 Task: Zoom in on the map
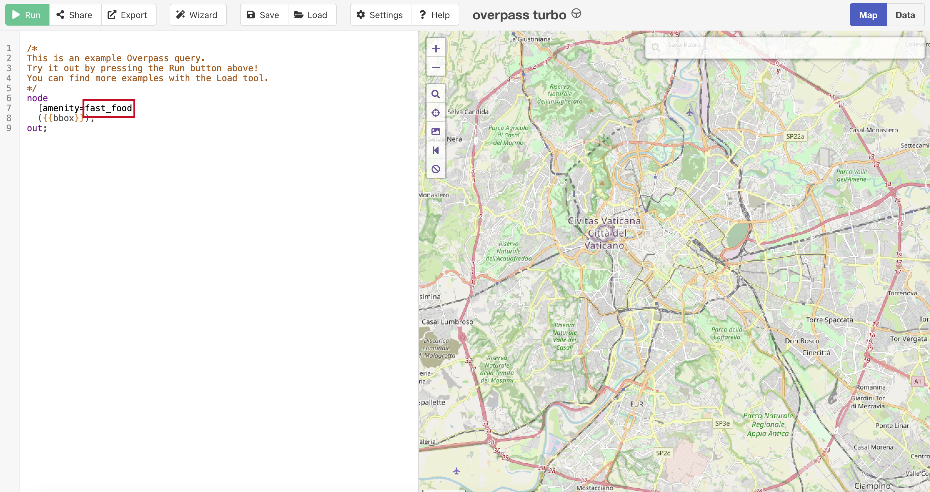coord(436,49)
